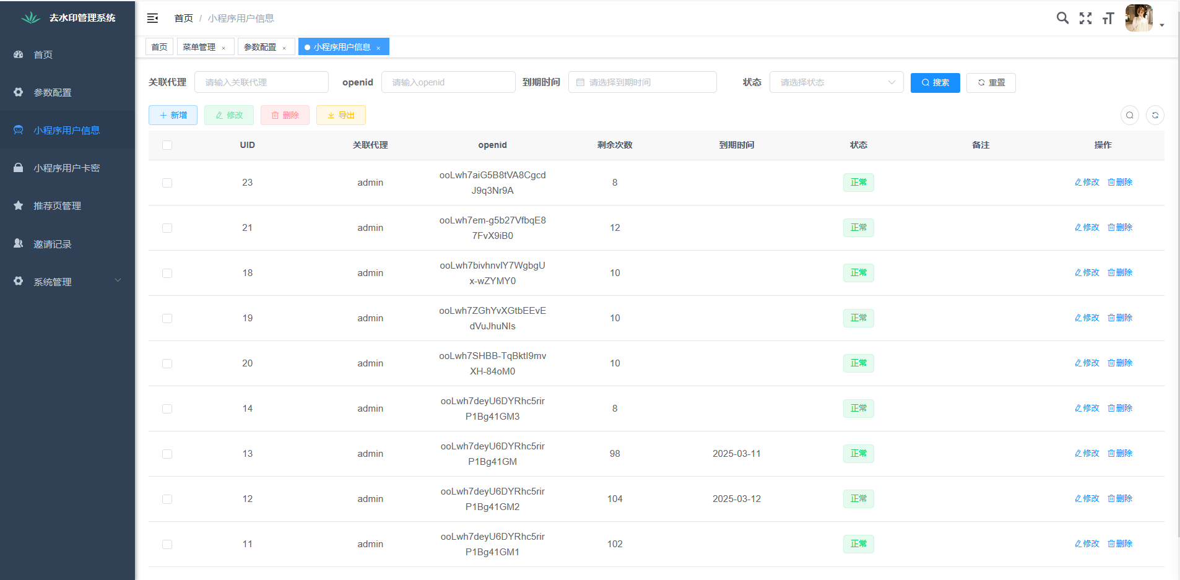Open 邀请记录 in the sidebar
Viewport: 1180px width, 580px height.
pyautogui.click(x=53, y=244)
